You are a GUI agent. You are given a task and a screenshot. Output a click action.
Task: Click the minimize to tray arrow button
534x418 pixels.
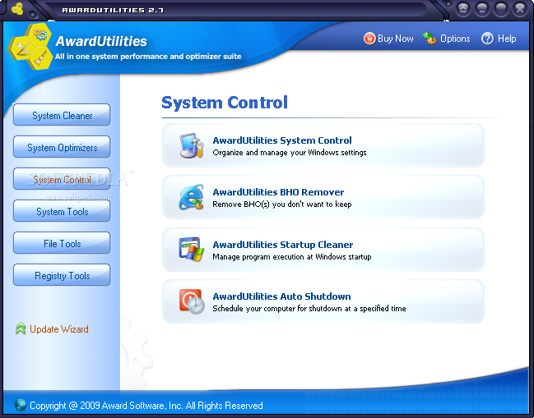pos(462,9)
